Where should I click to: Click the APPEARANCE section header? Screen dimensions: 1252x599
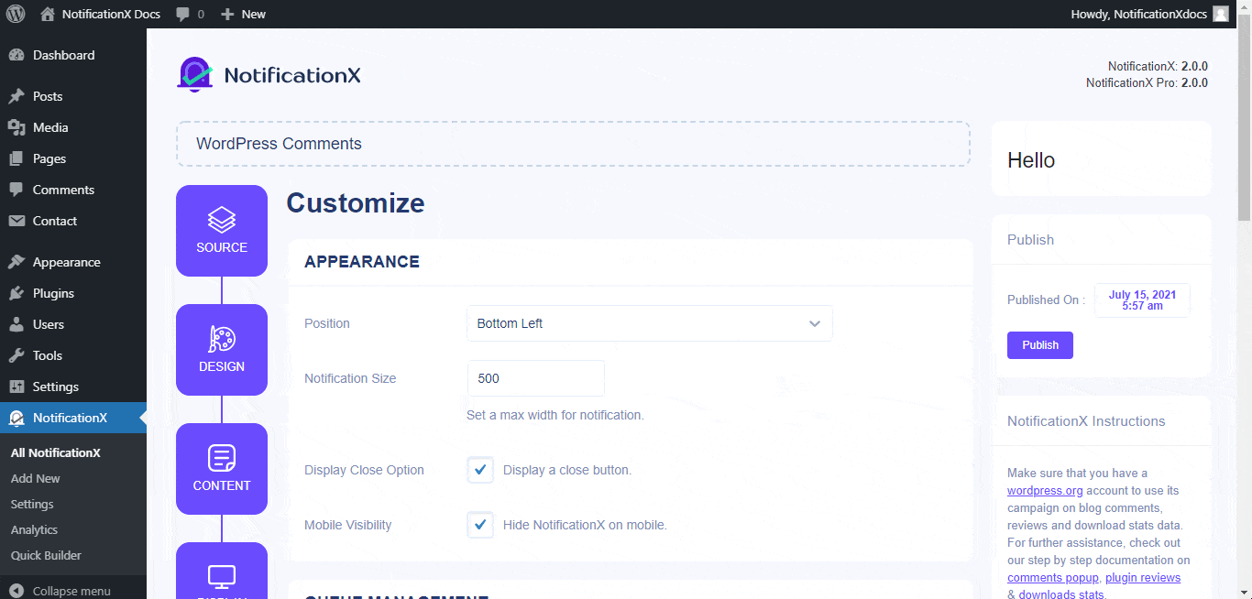point(362,262)
